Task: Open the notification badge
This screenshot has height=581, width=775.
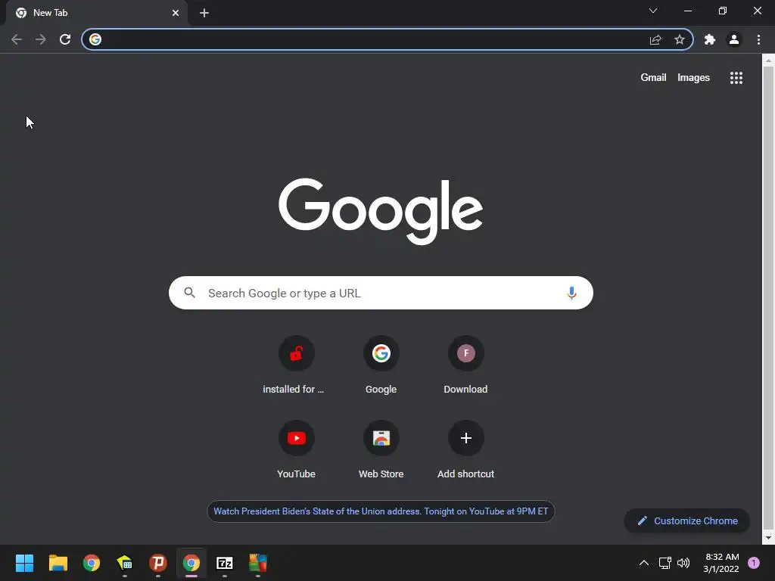Action: [x=754, y=563]
